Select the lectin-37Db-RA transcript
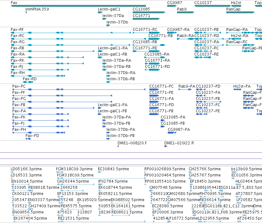The width and height of the screenshot is (262, 223). (121, 73)
